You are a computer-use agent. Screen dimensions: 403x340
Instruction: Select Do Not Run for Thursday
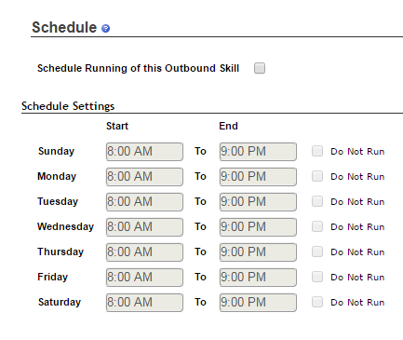[x=317, y=252]
